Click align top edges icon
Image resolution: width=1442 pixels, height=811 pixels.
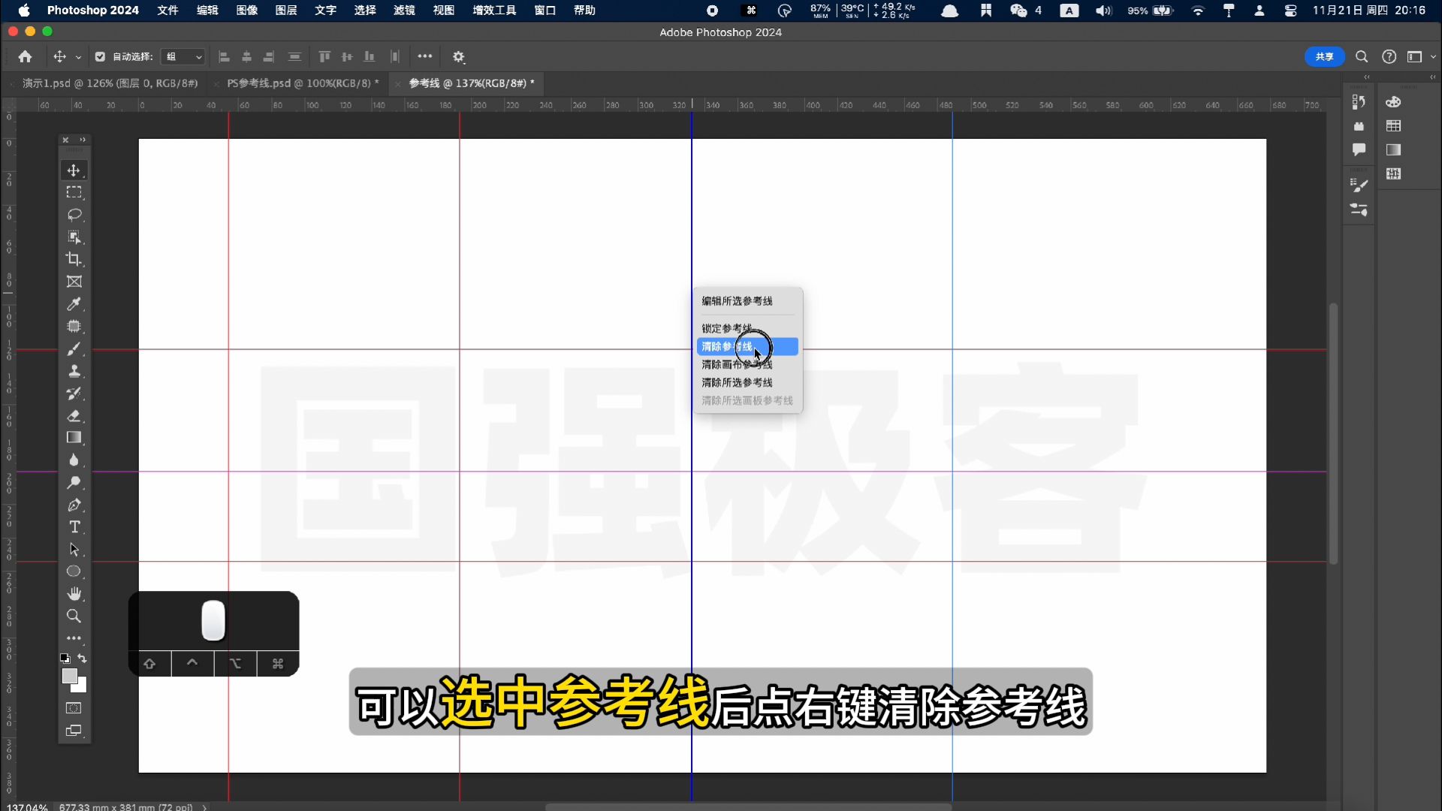click(324, 56)
